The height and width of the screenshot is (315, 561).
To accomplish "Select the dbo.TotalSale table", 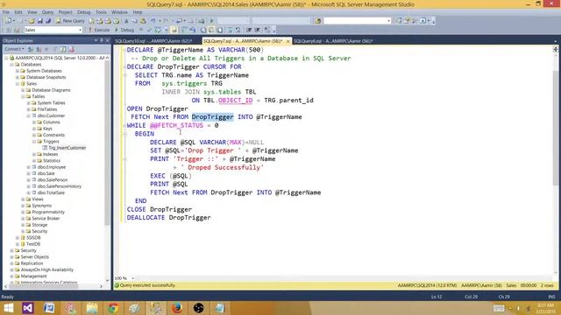I will (51, 192).
